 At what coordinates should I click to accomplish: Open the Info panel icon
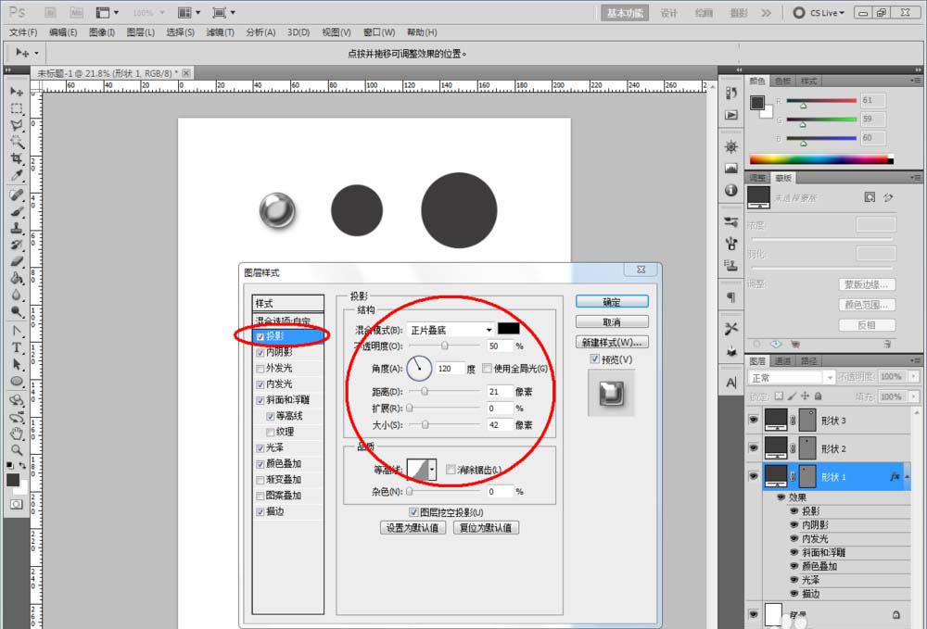coord(731,190)
